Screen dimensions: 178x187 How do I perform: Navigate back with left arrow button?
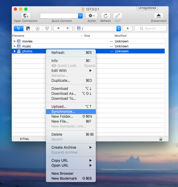58,28
